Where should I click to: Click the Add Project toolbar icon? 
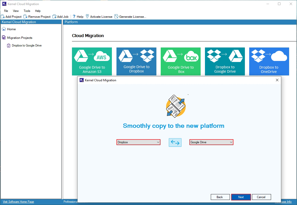click(3, 17)
